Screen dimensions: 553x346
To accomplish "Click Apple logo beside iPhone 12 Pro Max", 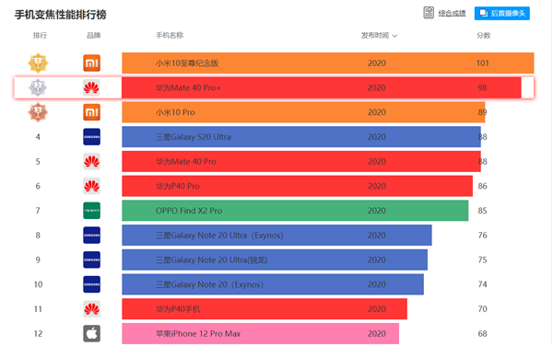I will pyautogui.click(x=91, y=333).
